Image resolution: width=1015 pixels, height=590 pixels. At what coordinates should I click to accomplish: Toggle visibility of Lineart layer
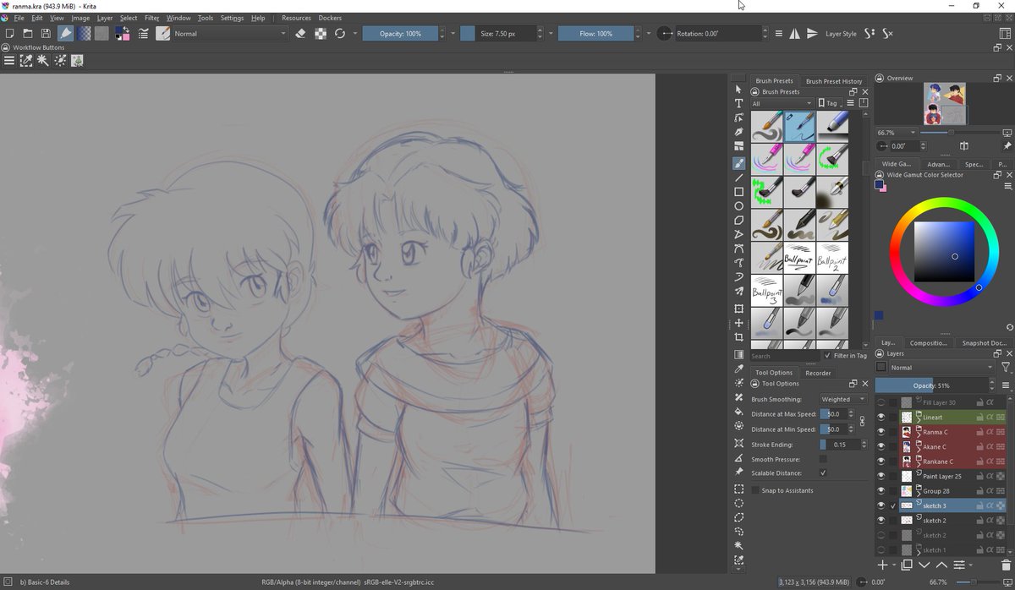tap(881, 418)
